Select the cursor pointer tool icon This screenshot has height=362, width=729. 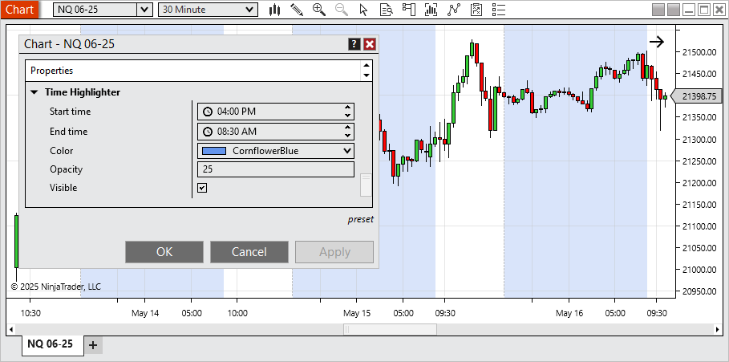(364, 10)
